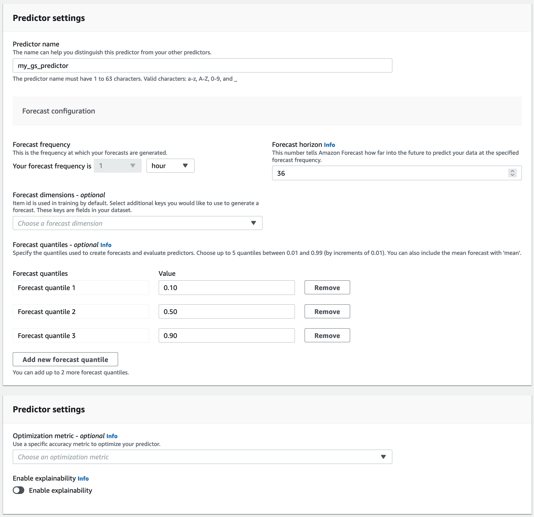The image size is (534, 517).
Task: Open the Forecast horizon Info link
Action: 330,145
